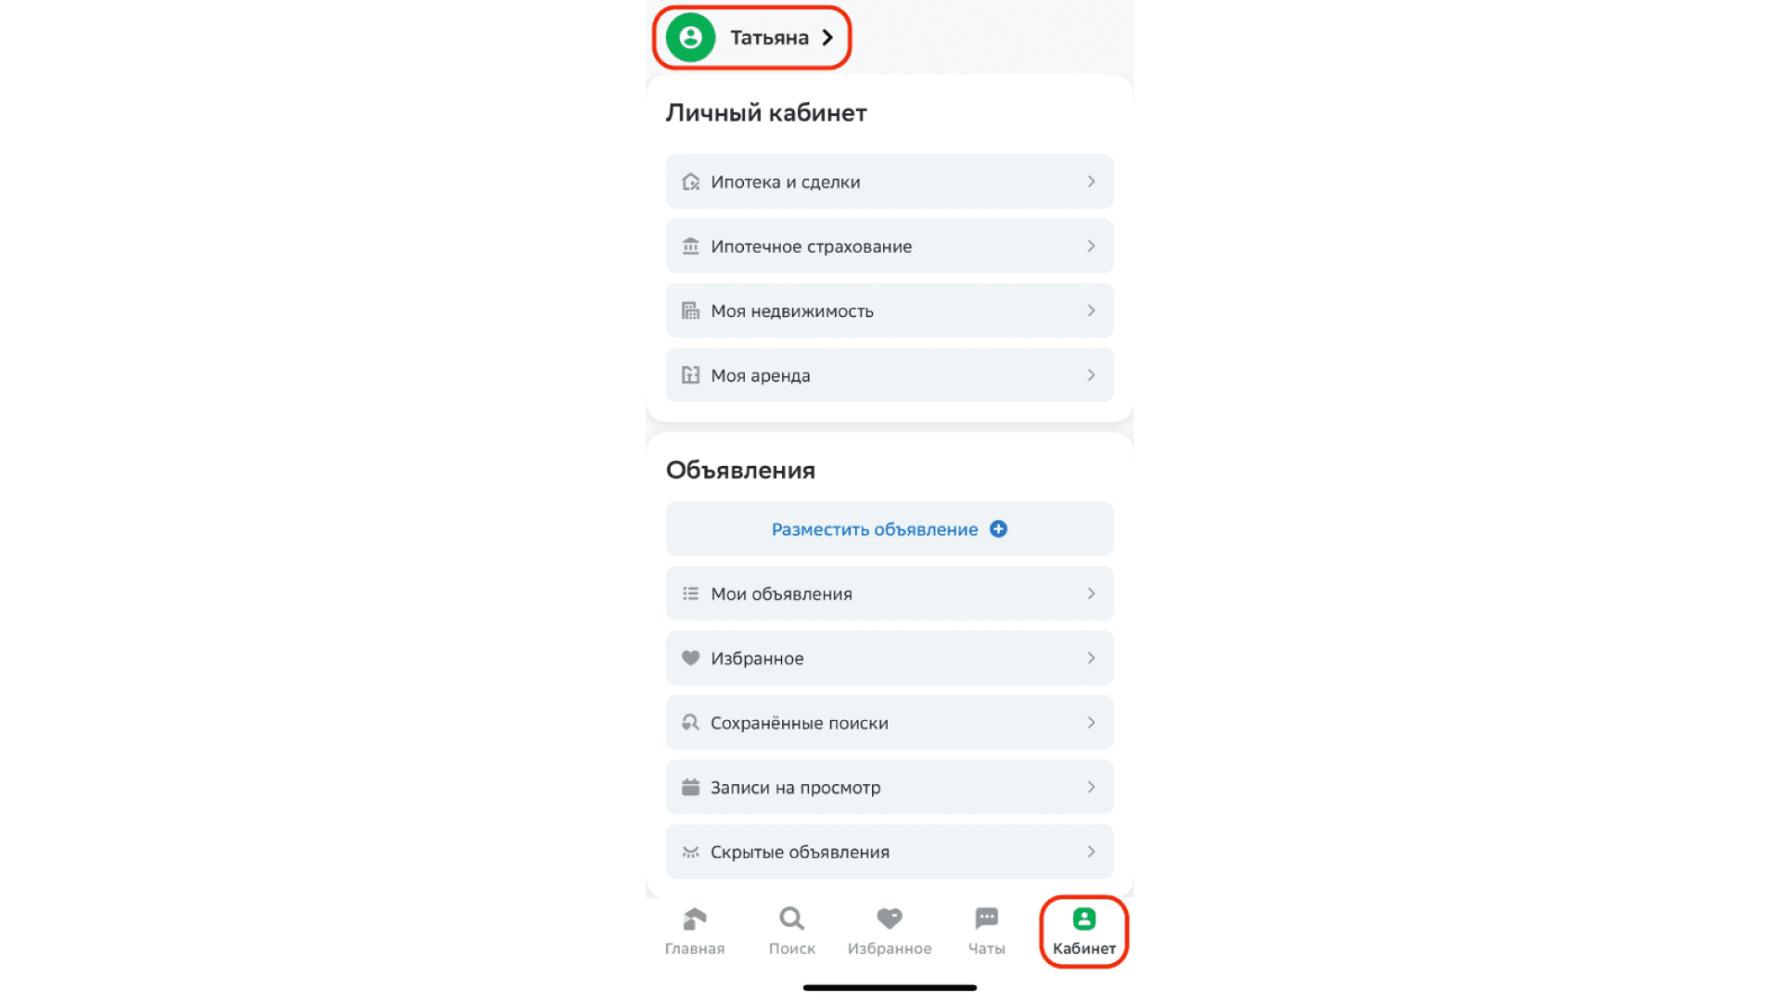Expand the Татьяна profile chevron

coord(827,38)
